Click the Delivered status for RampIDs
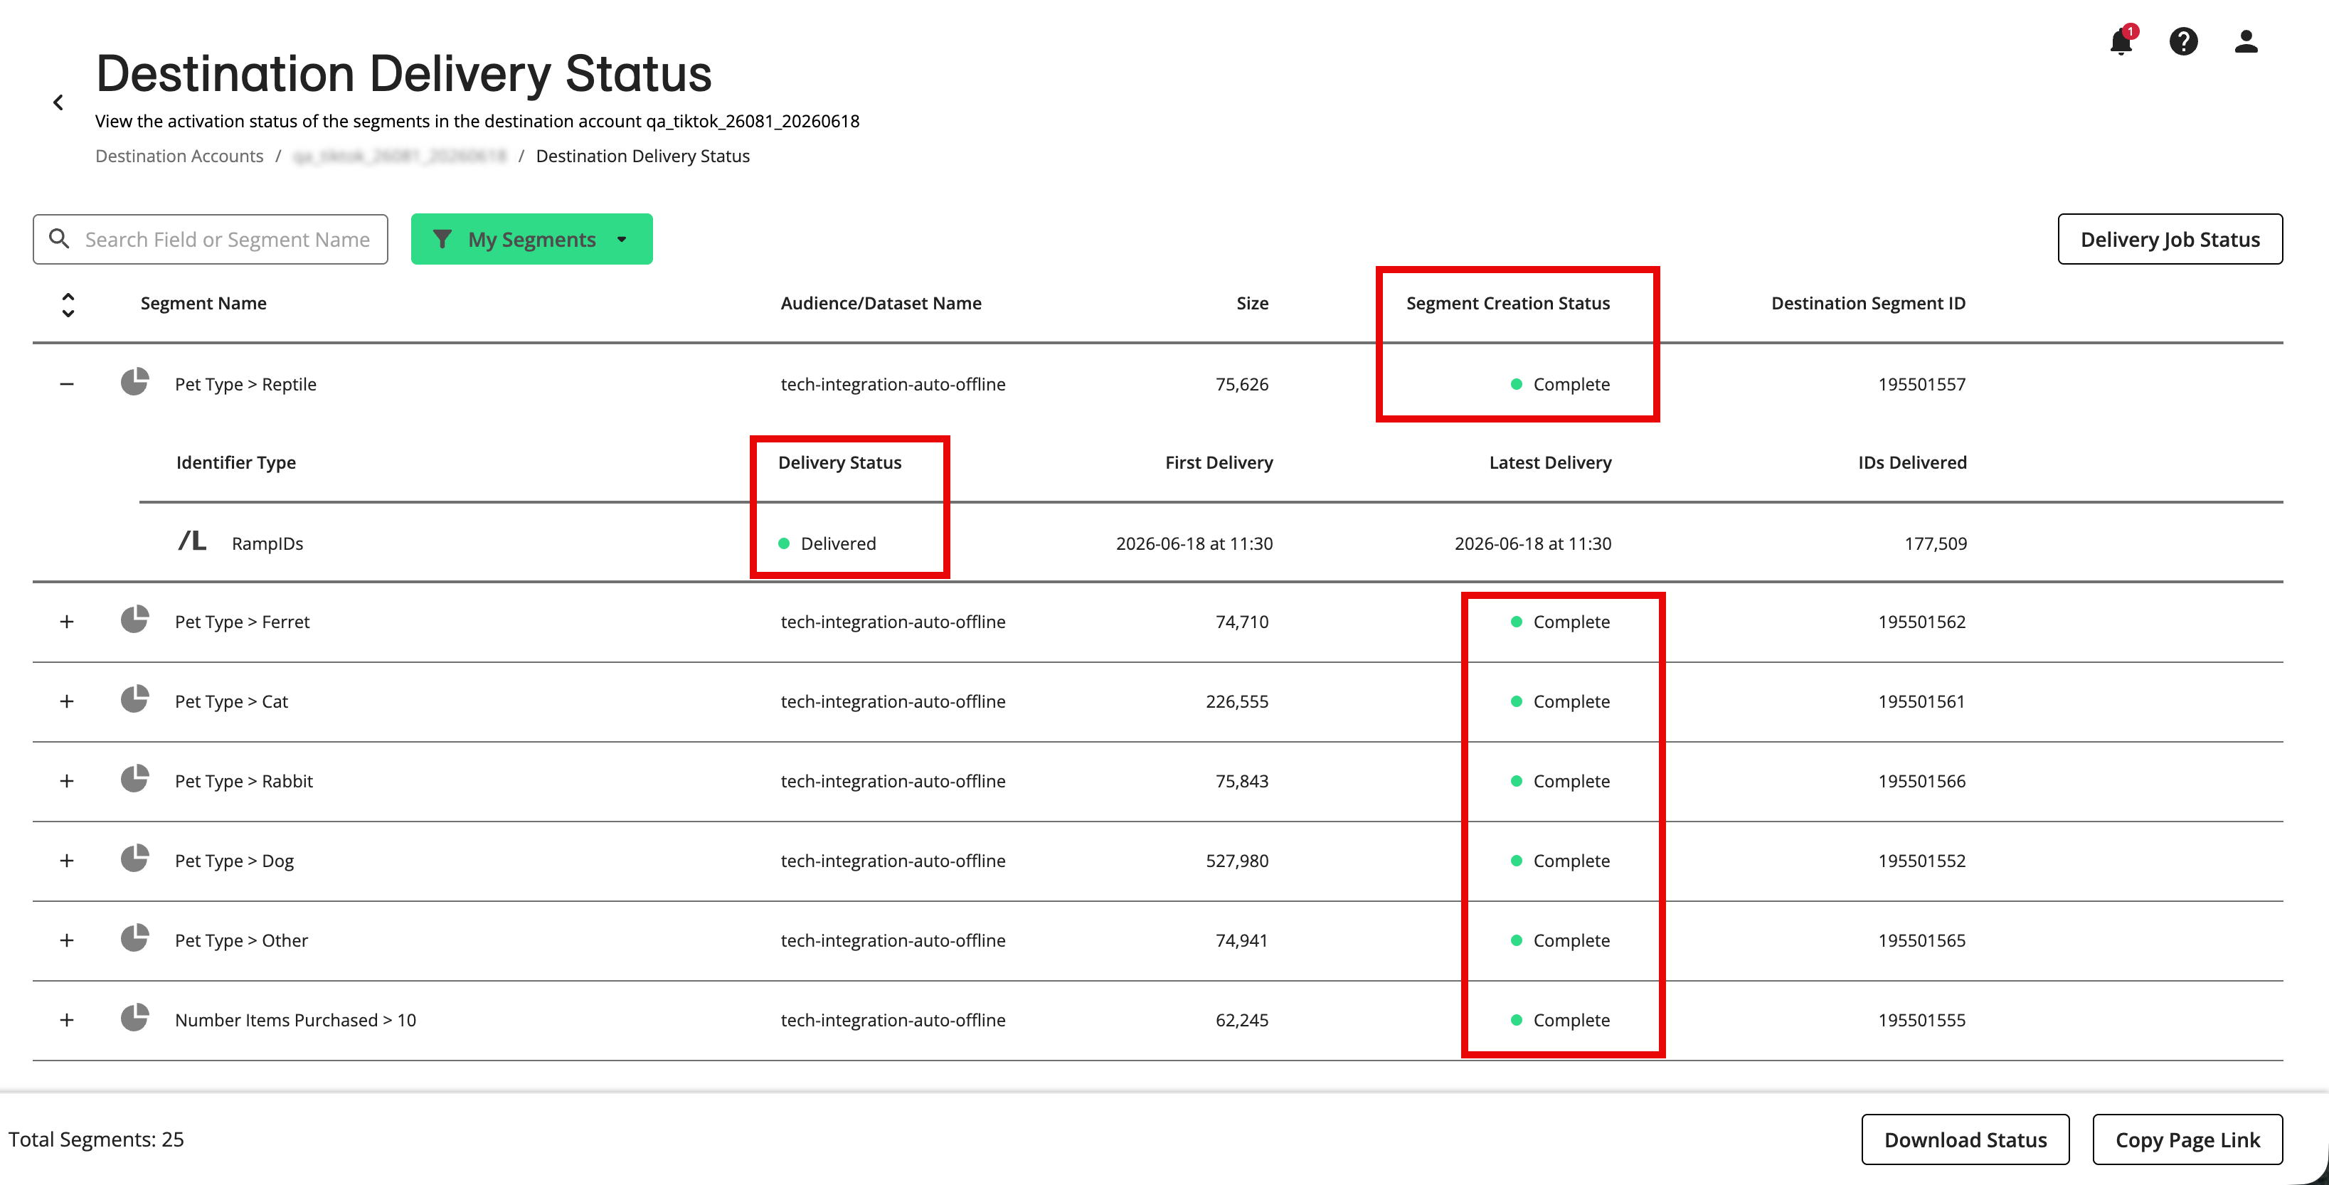 tap(828, 543)
